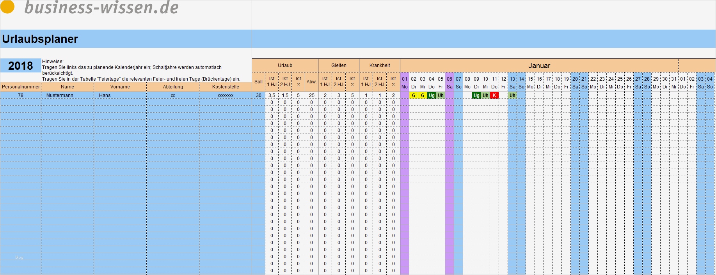Select the Uh cell under Sa 13
This screenshot has height=275, width=716.
coord(512,95)
